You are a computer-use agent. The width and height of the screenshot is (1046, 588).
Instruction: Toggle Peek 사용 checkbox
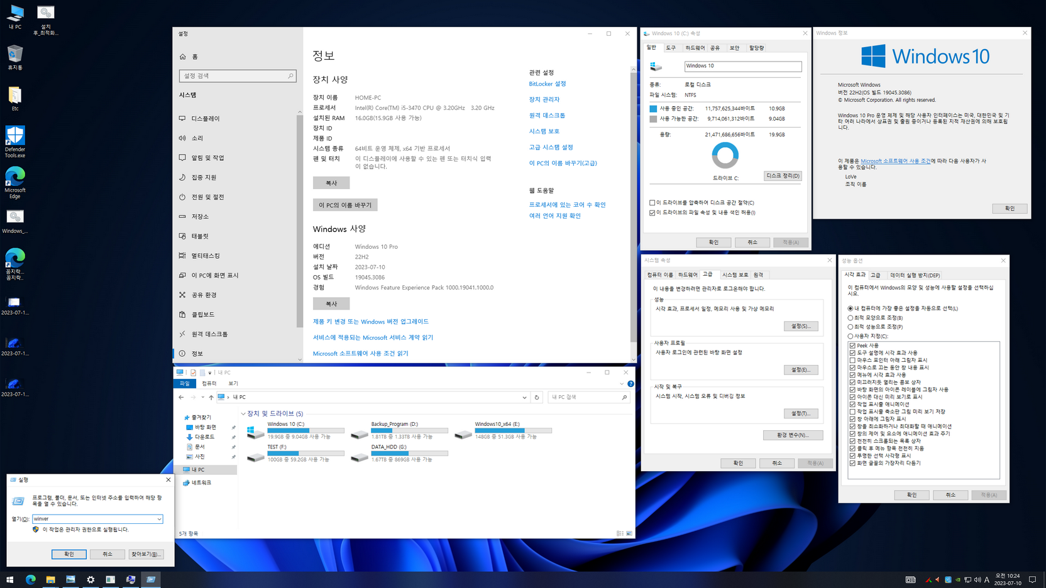[852, 346]
